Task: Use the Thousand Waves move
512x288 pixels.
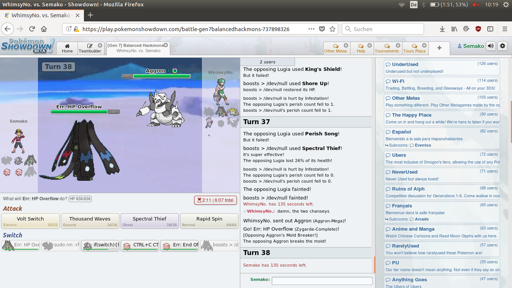Action: [90, 221]
